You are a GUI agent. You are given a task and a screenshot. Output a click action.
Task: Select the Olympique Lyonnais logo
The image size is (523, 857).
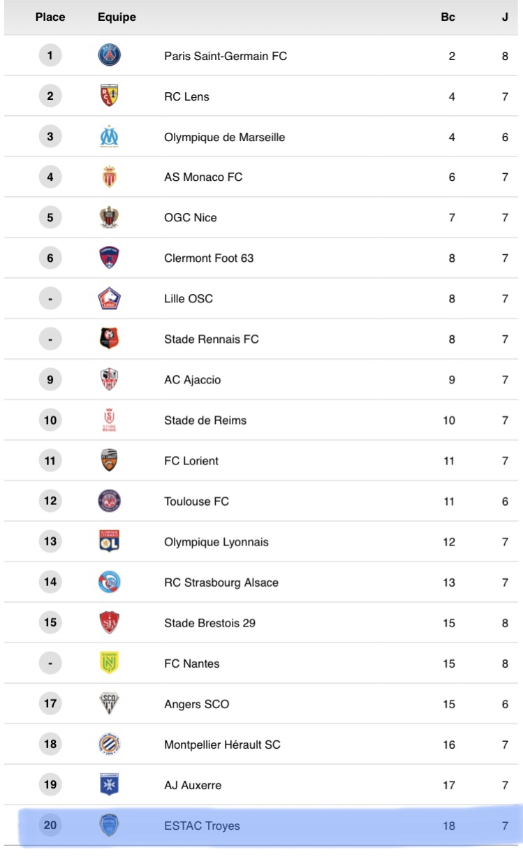pos(109,542)
